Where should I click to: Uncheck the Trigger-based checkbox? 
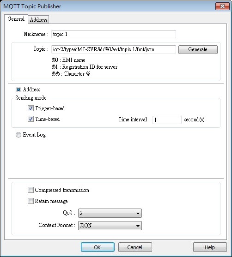(x=31, y=108)
